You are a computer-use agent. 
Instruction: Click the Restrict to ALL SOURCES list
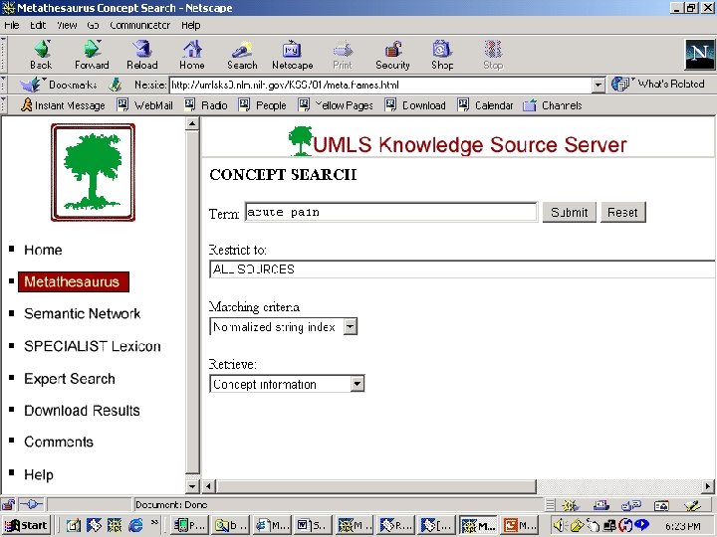pyautogui.click(x=463, y=268)
